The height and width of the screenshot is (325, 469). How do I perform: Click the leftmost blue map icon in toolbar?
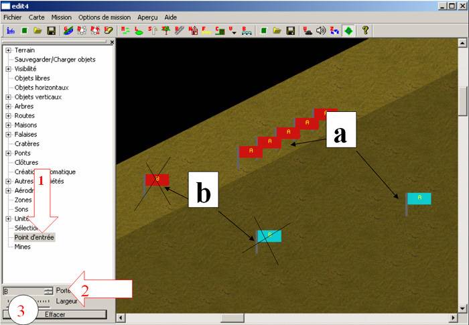pos(11,30)
